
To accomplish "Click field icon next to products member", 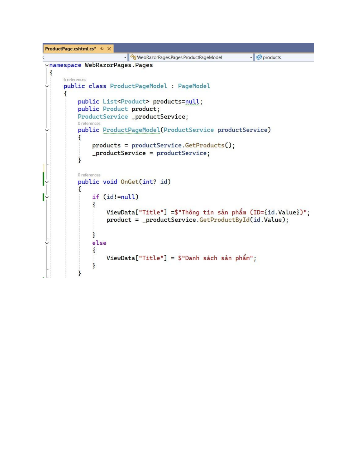I will point(259,57).
